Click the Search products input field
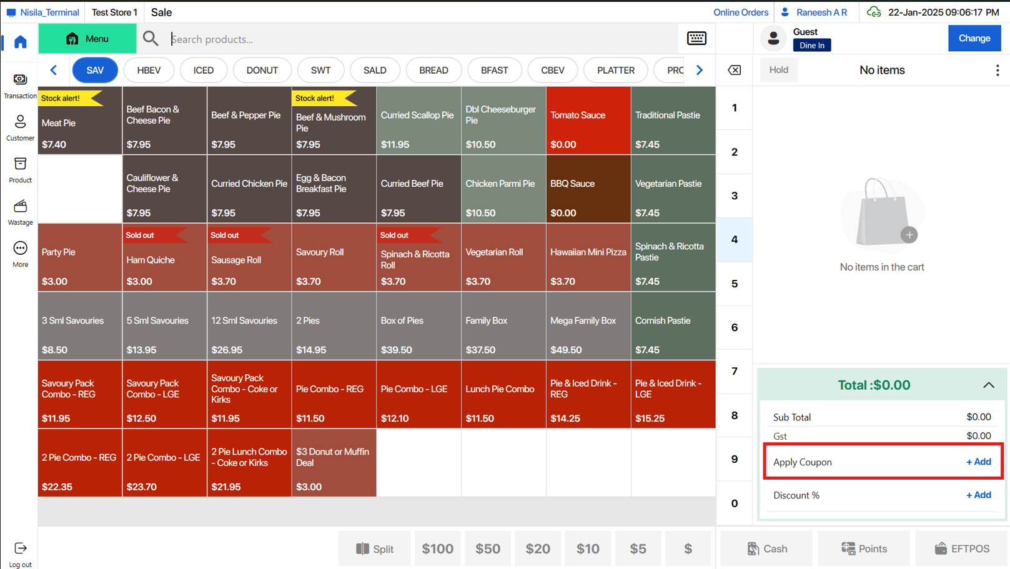 pyautogui.click(x=418, y=39)
